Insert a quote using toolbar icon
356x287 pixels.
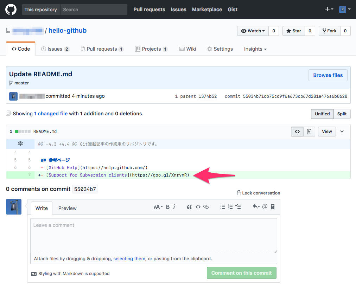pyautogui.click(x=189, y=207)
